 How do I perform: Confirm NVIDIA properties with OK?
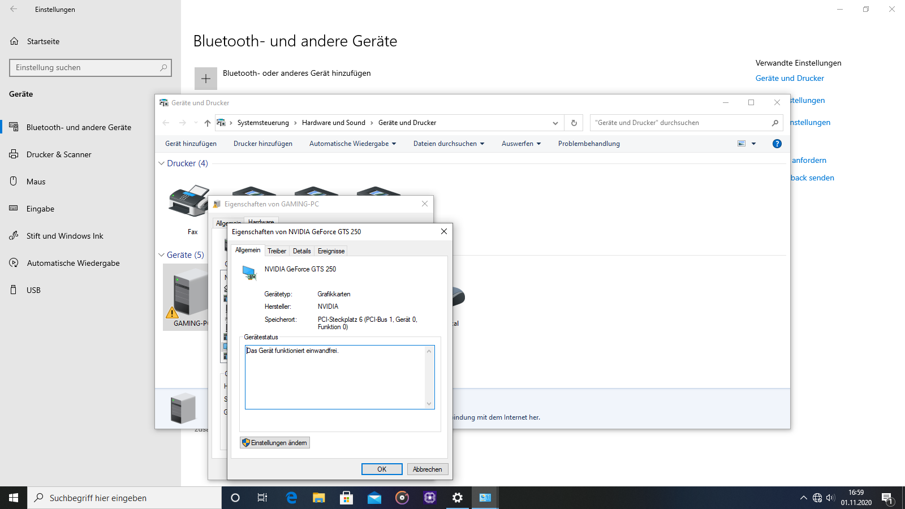pos(381,469)
